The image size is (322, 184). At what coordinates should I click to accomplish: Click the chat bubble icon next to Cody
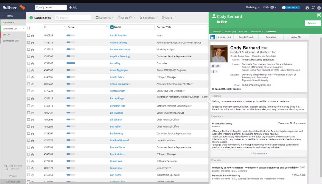[272, 7]
